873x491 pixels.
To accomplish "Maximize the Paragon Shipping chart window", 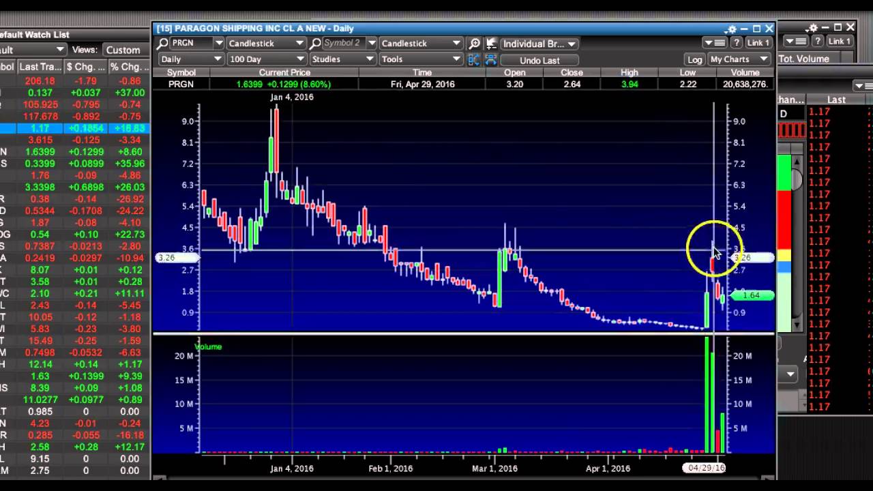I will click(x=756, y=29).
